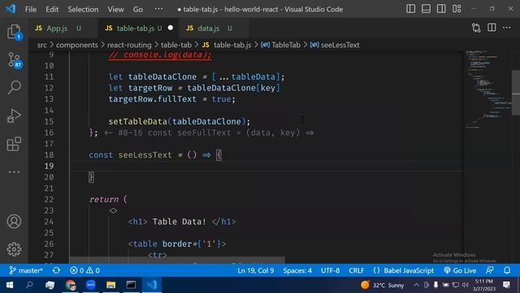This screenshot has width=520, height=293.
Task: Open Windows action center notifications
Action: (x=506, y=285)
